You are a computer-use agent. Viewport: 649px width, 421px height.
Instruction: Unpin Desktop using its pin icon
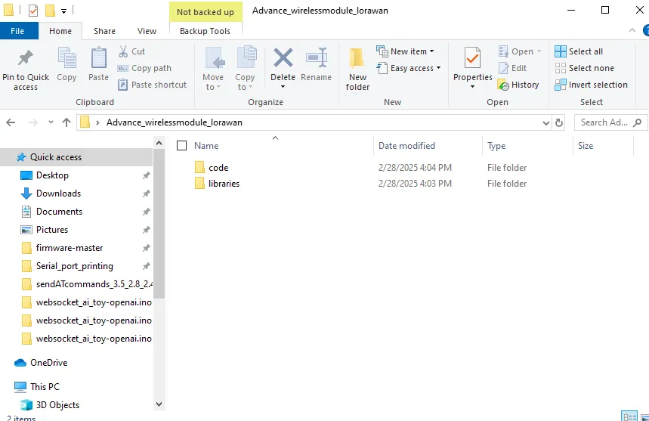146,175
